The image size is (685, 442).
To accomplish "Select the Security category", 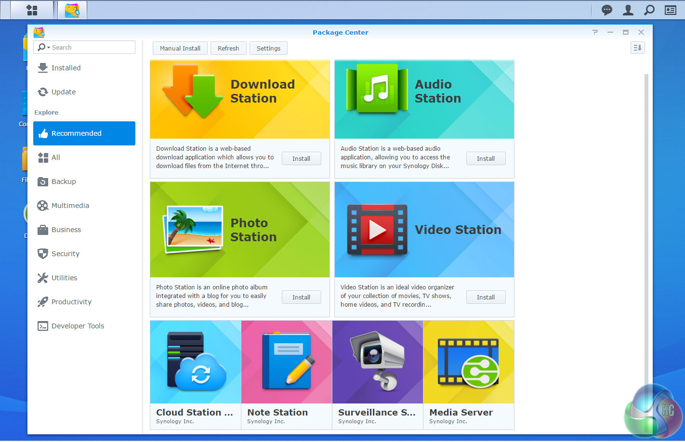I will tap(66, 254).
